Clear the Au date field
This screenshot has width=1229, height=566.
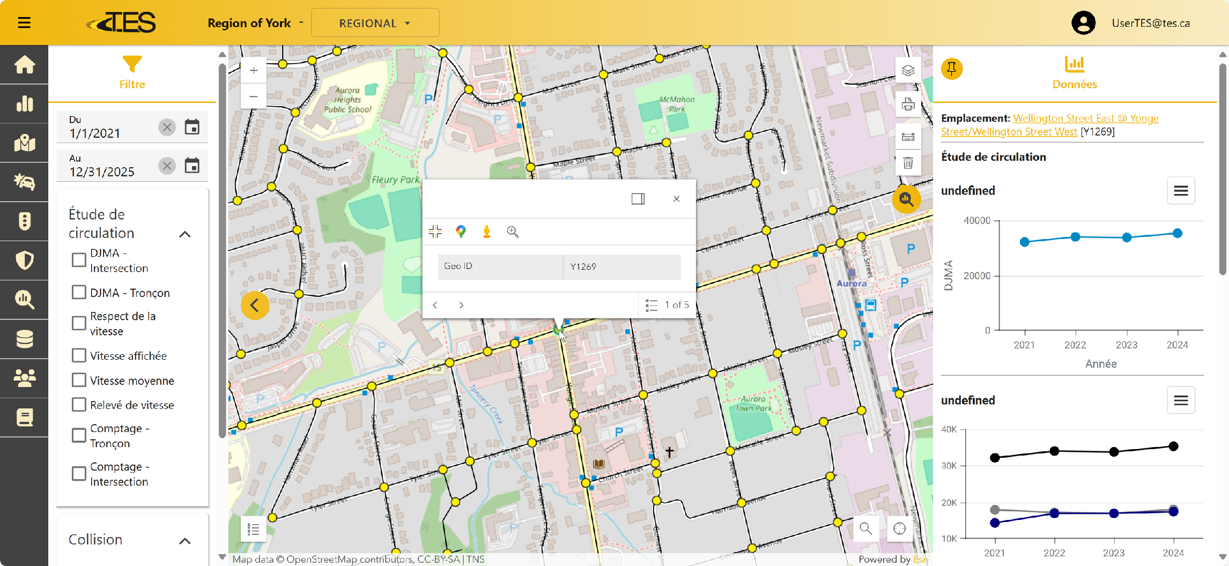coord(167,166)
